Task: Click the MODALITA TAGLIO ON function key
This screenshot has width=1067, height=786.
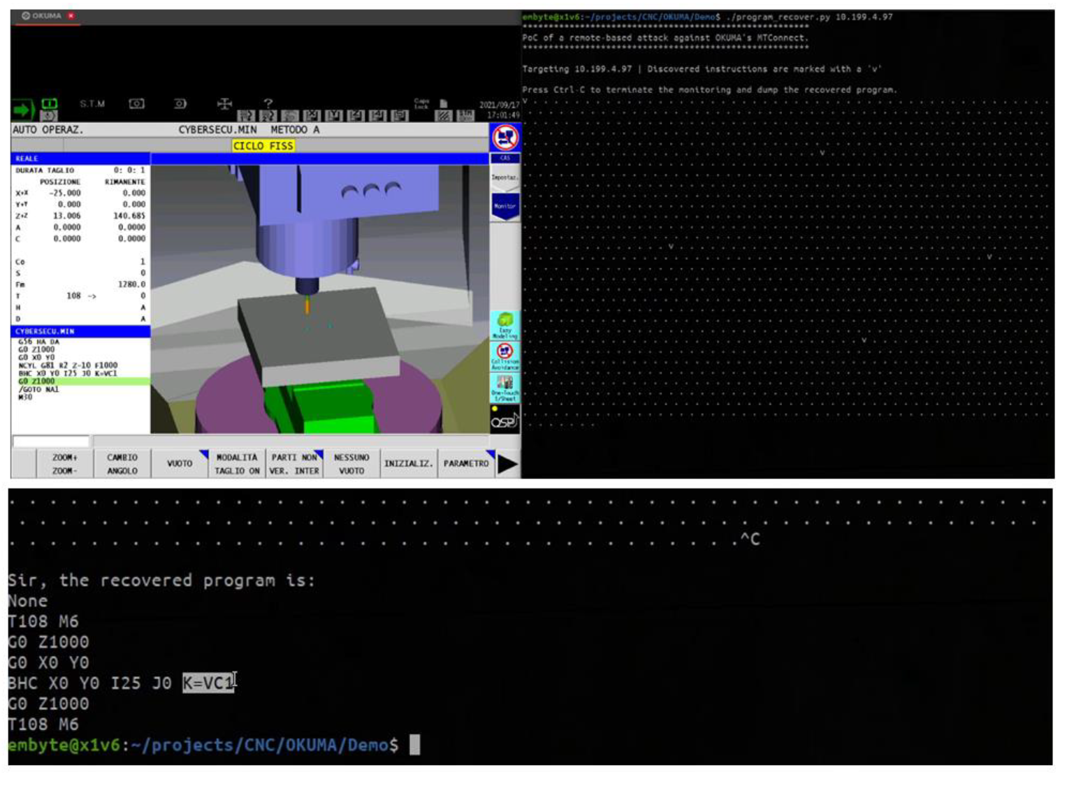Action: coord(237,464)
